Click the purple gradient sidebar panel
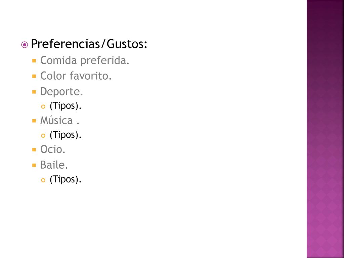The width and height of the screenshot is (344, 258). click(325, 129)
